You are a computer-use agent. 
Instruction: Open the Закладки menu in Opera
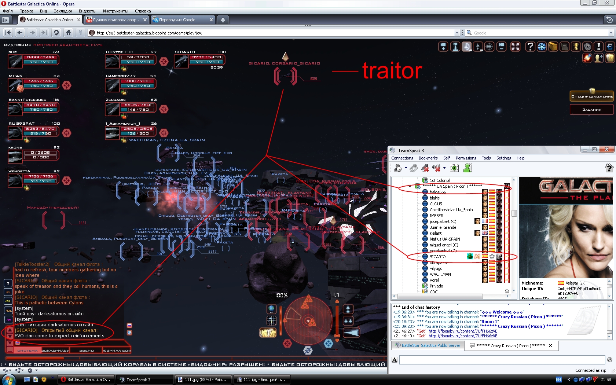63,11
